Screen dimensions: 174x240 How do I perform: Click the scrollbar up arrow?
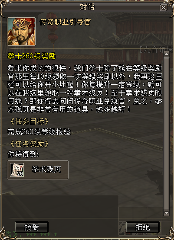pos(166,54)
